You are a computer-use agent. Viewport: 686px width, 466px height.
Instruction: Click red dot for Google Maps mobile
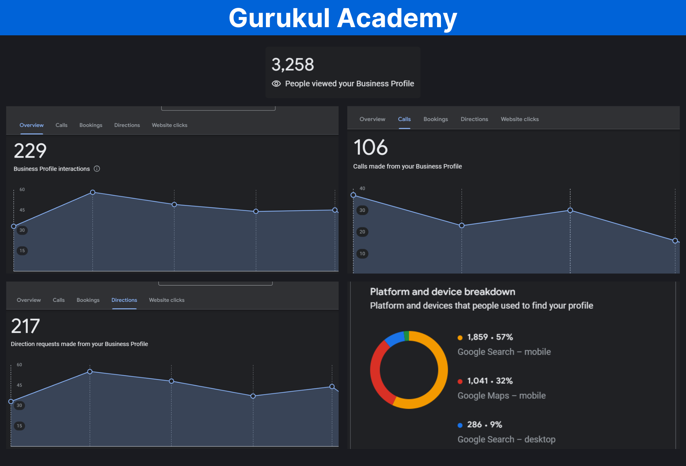click(460, 381)
